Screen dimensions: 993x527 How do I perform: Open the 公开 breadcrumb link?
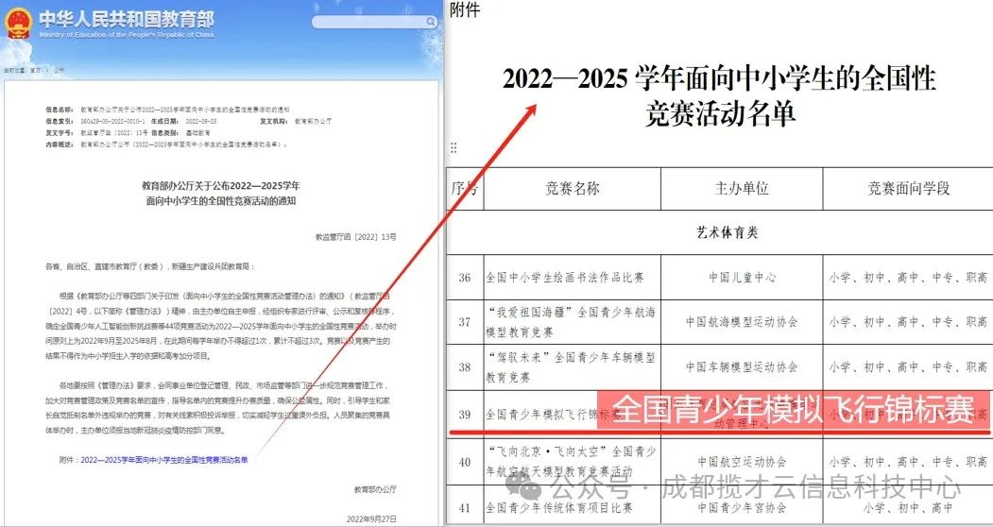click(59, 70)
